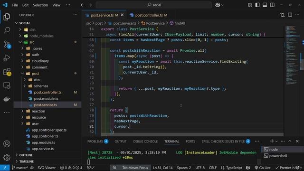The width and height of the screenshot is (304, 171).
Task: Expand the OUTLINE section
Action: [x=47, y=155]
